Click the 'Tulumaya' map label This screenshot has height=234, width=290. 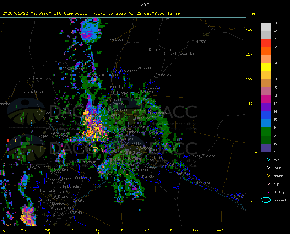[x=120, y=93]
